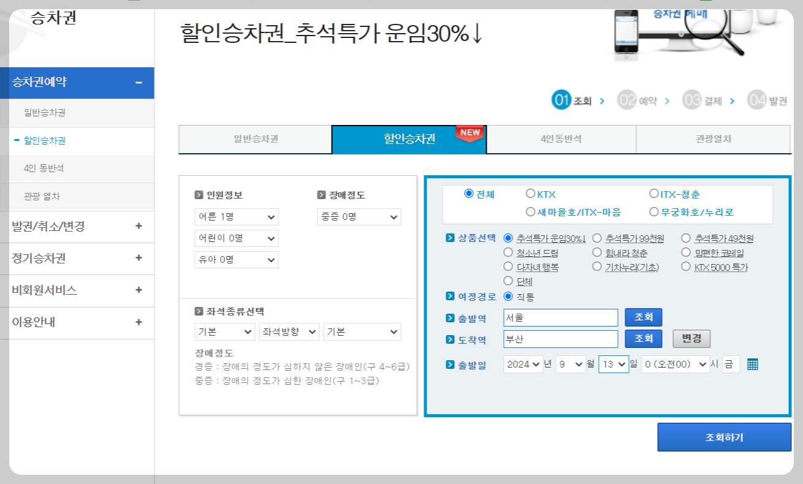Click the 조회하기 search button

pos(725,437)
